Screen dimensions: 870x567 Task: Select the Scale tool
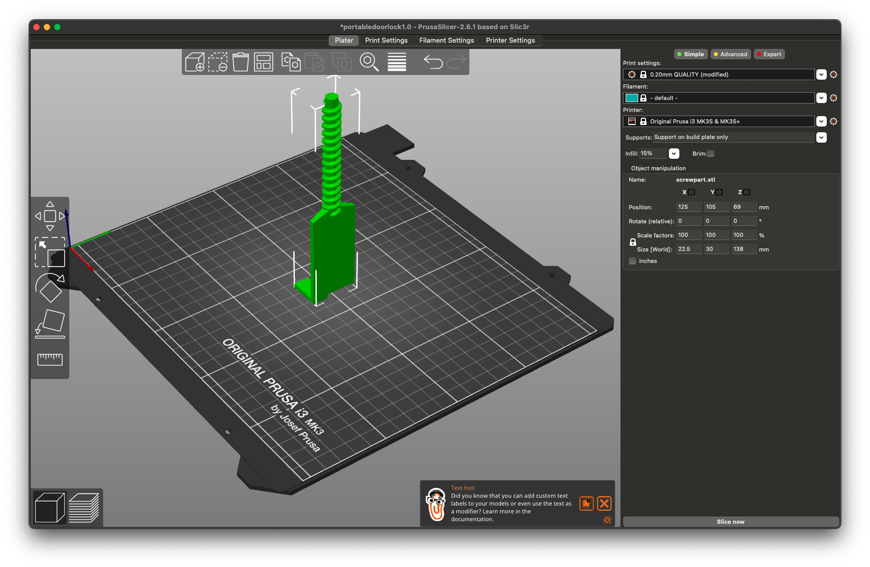tap(50, 252)
